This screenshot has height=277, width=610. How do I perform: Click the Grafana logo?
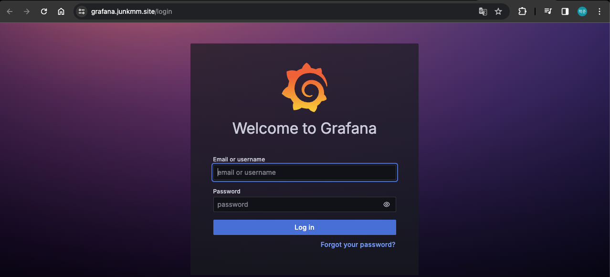tap(305, 87)
